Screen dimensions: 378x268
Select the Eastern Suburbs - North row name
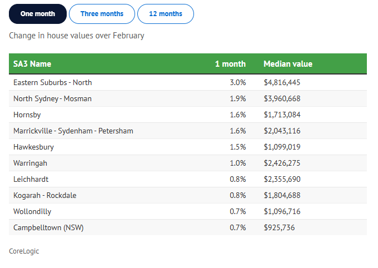click(53, 82)
